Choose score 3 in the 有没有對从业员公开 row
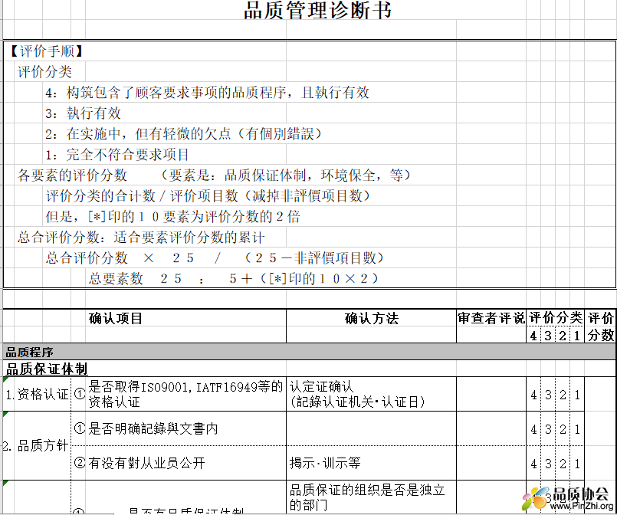This screenshot has height=515, width=617. click(548, 464)
